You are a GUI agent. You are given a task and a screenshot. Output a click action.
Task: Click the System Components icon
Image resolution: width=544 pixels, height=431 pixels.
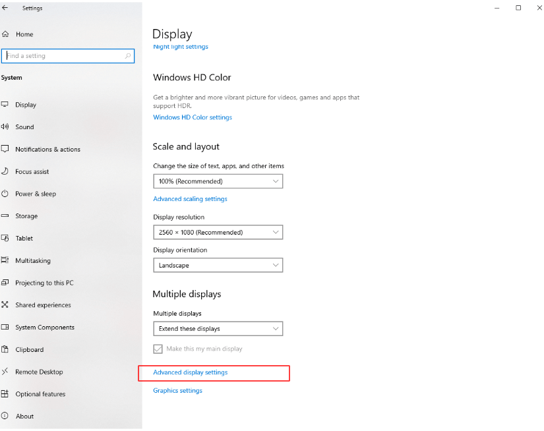(x=5, y=327)
